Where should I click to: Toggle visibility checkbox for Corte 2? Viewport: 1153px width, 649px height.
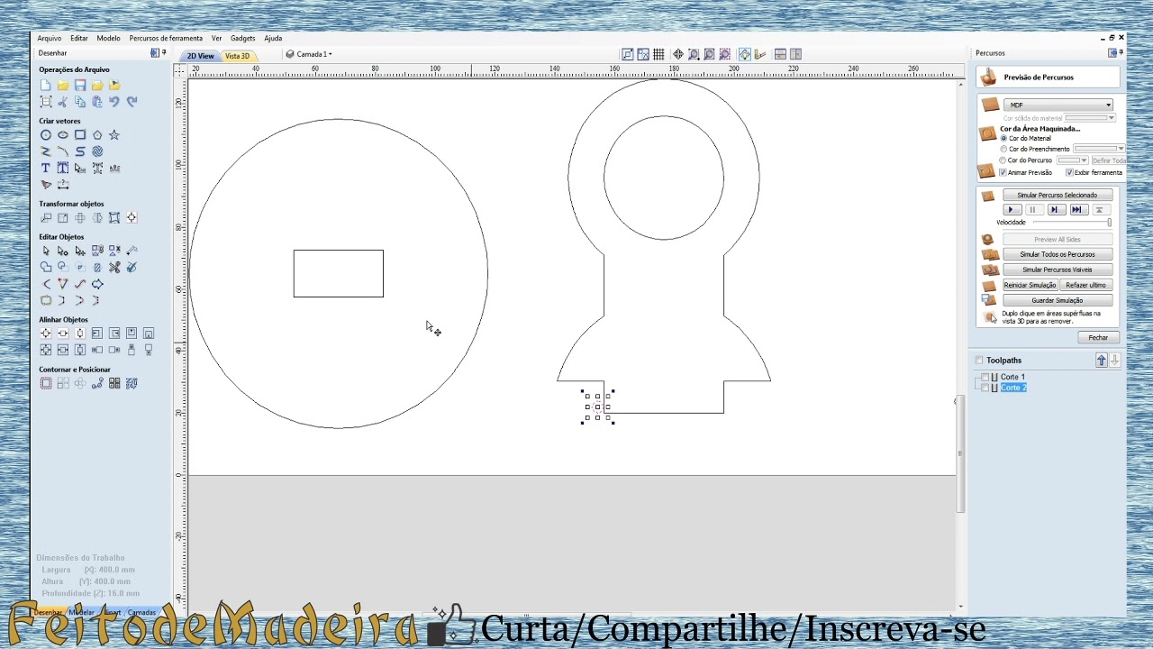coord(985,388)
